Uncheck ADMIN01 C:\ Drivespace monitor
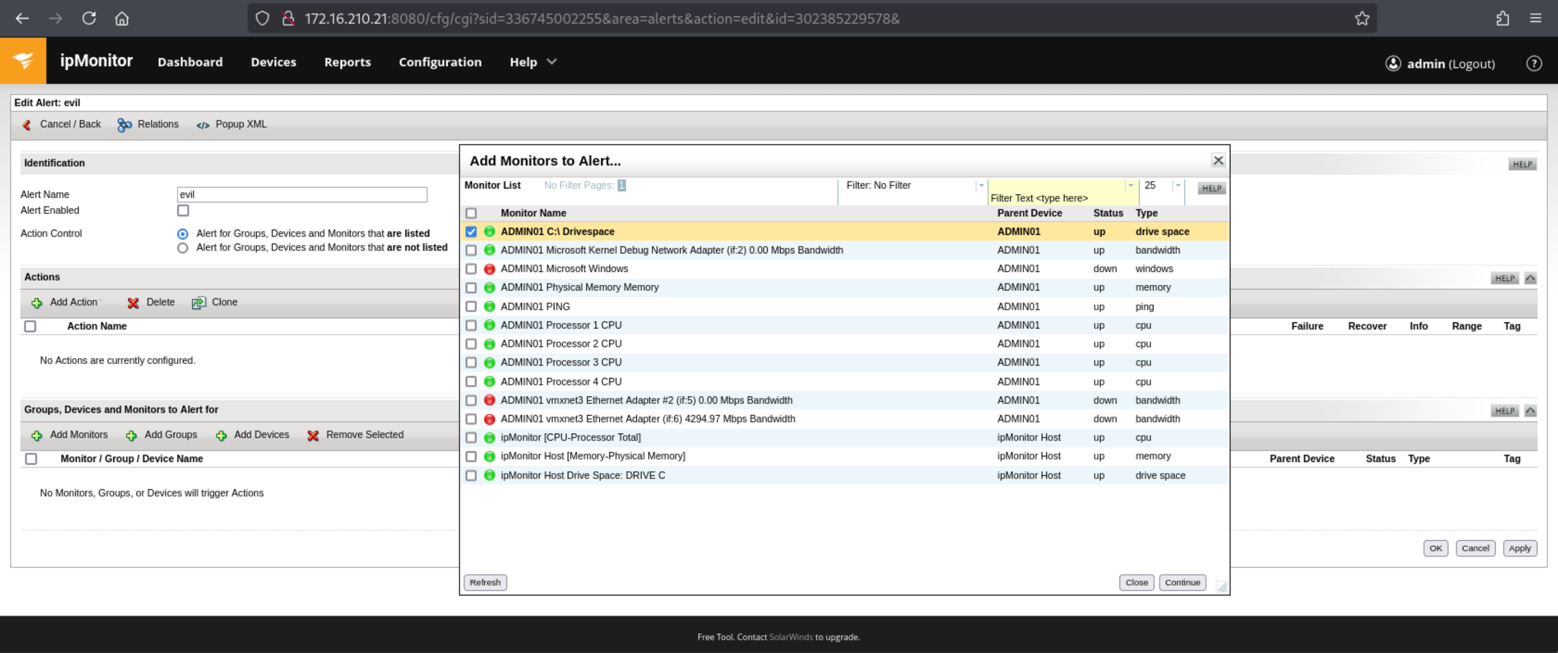Viewport: 1558px width, 653px height. click(x=471, y=232)
